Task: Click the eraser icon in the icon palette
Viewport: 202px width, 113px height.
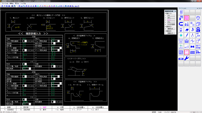Action: (187, 30)
